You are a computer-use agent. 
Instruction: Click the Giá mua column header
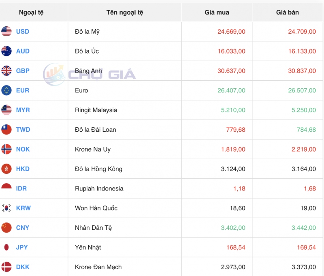pos(216,12)
